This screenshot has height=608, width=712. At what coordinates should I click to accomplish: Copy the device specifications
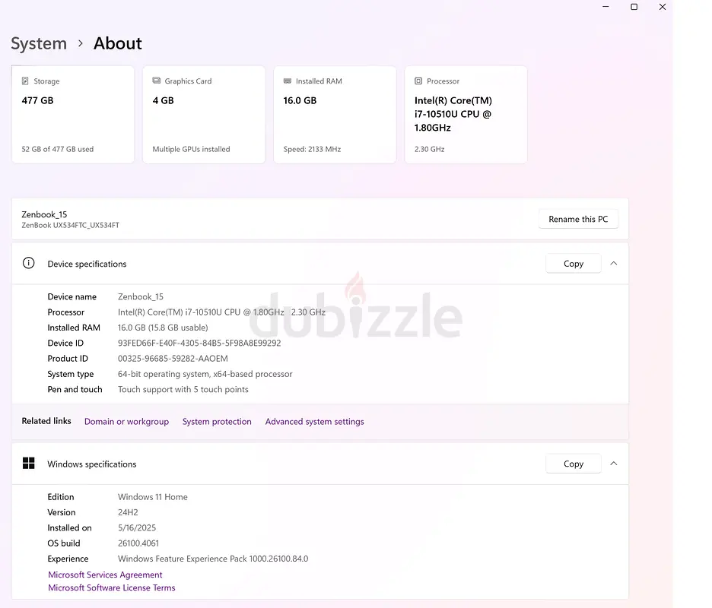pos(574,264)
